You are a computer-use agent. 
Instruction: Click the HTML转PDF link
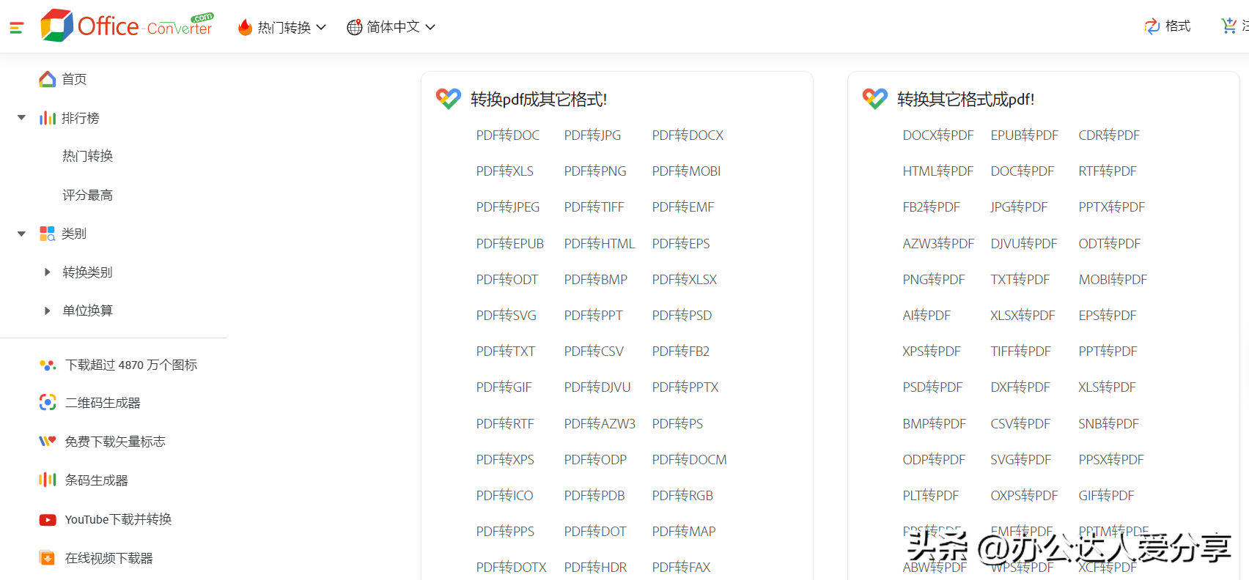point(937,171)
